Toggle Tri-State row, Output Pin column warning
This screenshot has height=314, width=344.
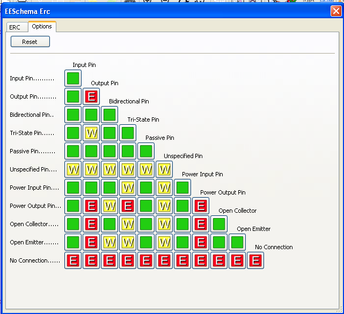(x=91, y=133)
